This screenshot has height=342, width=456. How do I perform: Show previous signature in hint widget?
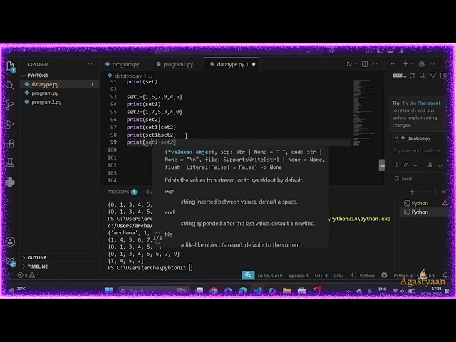157,232
